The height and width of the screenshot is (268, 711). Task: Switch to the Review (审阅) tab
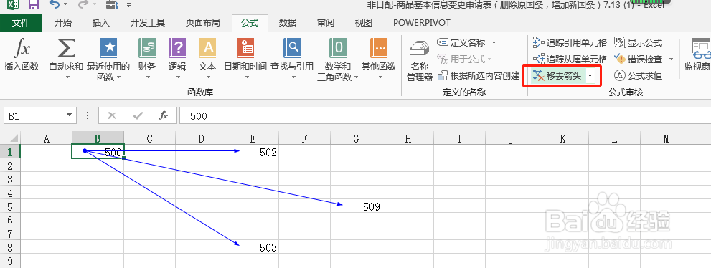326,23
